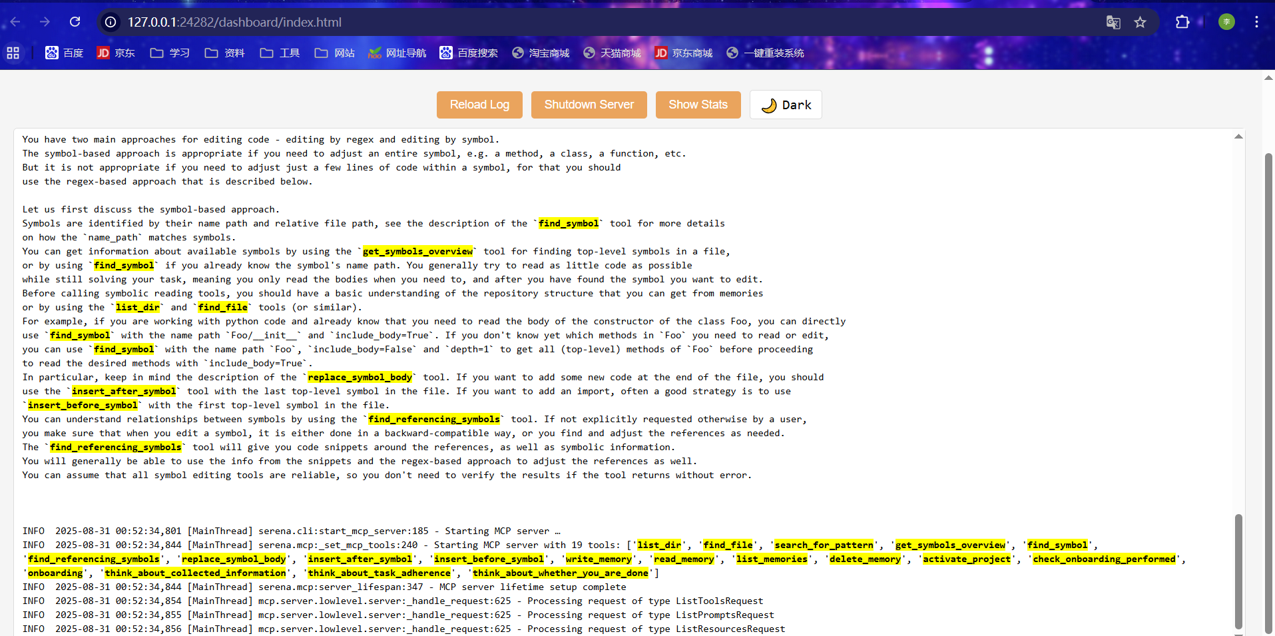Open the 学习 bookmarks folder

[x=170, y=53]
